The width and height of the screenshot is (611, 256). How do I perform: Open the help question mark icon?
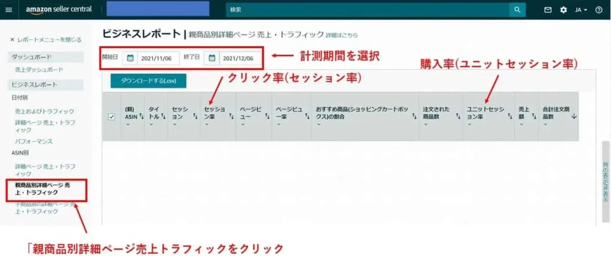point(599,10)
